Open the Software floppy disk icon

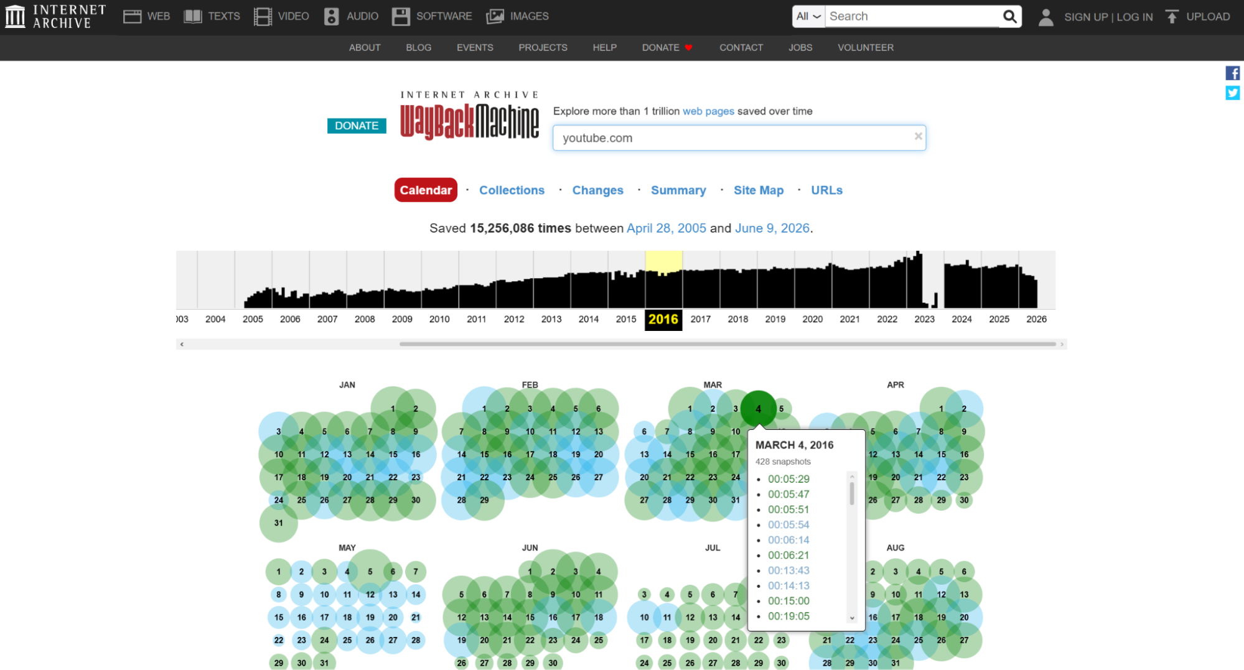point(401,16)
